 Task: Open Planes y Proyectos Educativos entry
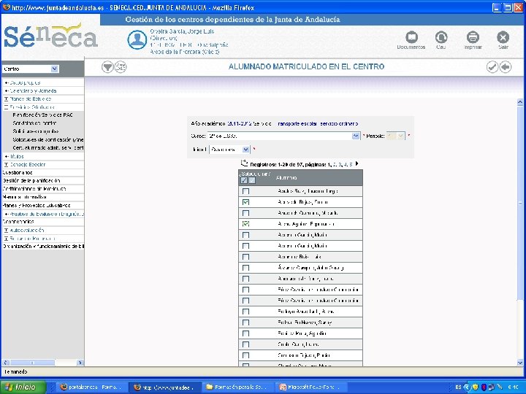click(x=37, y=205)
